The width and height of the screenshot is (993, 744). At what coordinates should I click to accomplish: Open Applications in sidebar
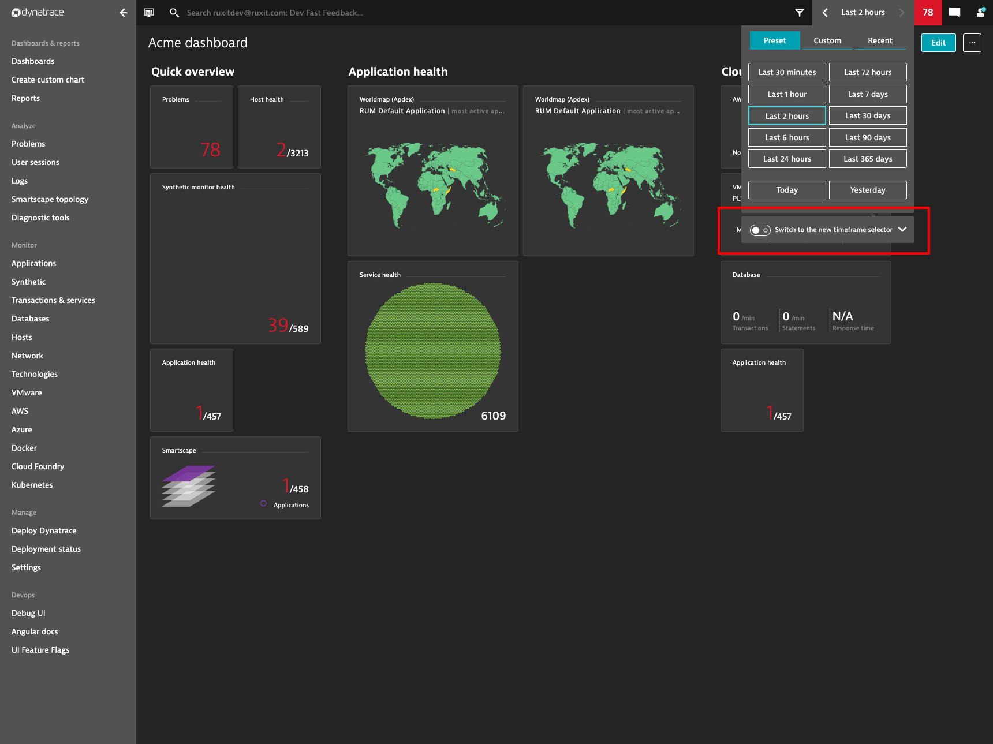coord(33,263)
